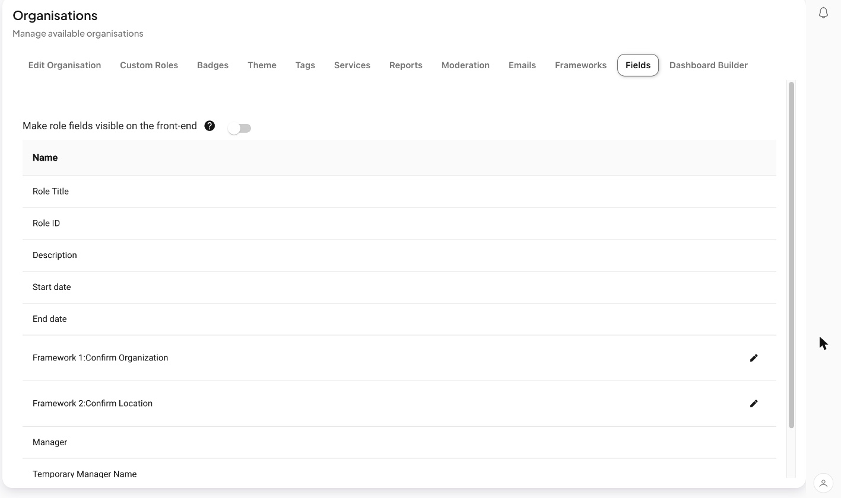Open the Dashboard Builder tab
The width and height of the screenshot is (841, 498).
coord(709,65)
